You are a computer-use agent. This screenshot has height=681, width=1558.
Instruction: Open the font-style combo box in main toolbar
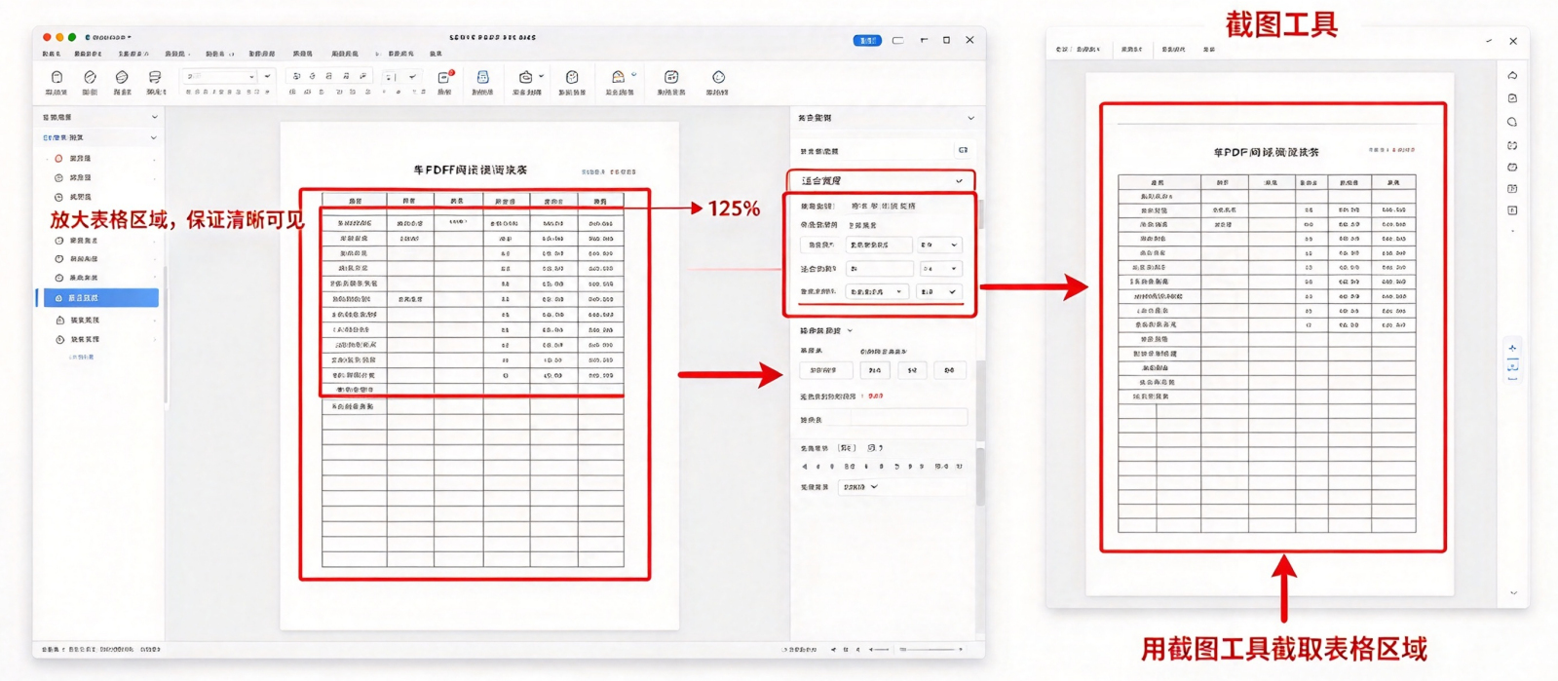tap(221, 76)
